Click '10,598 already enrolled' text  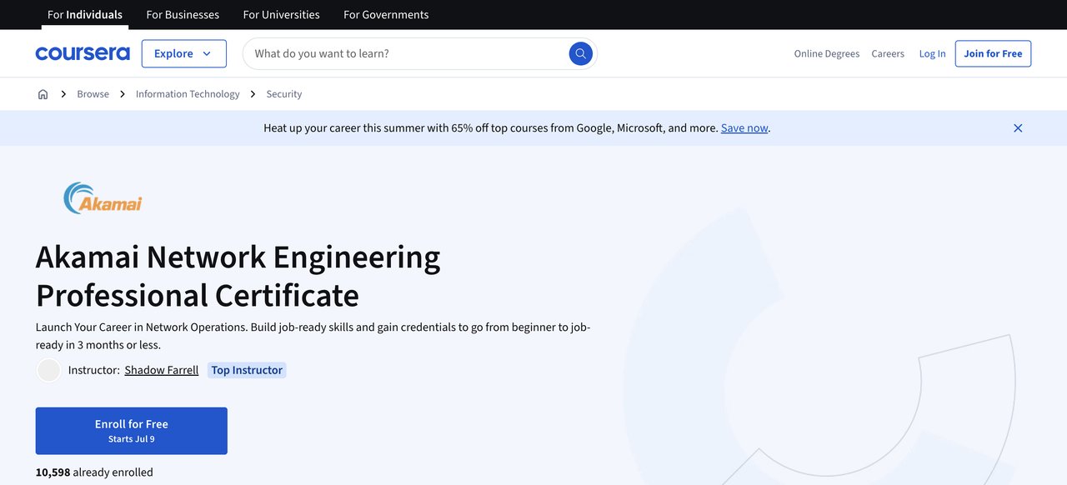[x=94, y=472]
